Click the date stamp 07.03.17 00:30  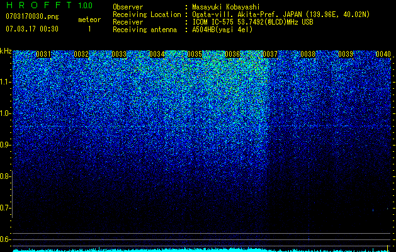tap(32, 29)
